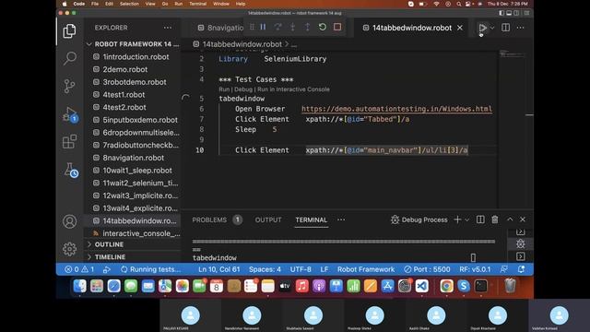Screen dimensions: 590x332
Task: Open new terminal launch profile dropdown
Action: 467,219
